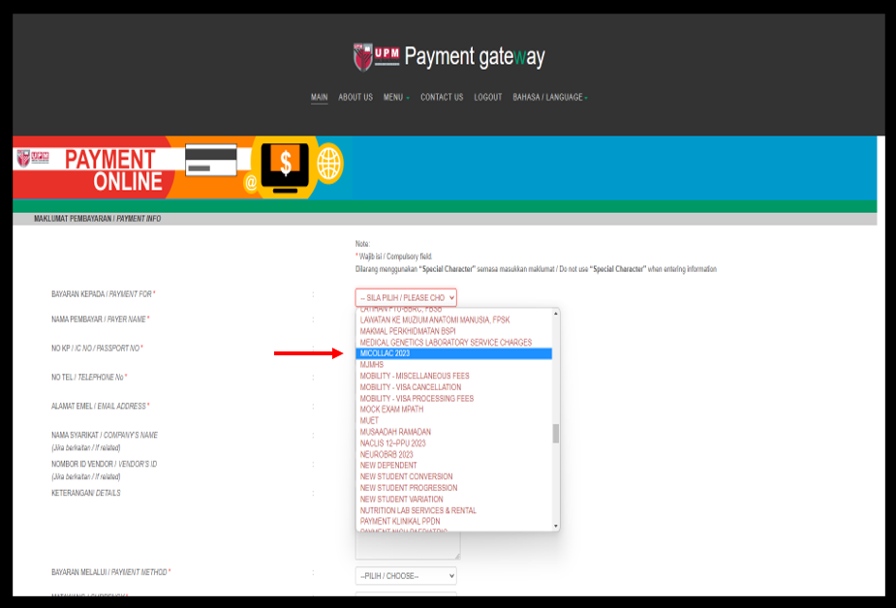The height and width of the screenshot is (608, 896).
Task: Select MOBILITY - VISA PROCESSING FEES option
Action: pos(453,399)
